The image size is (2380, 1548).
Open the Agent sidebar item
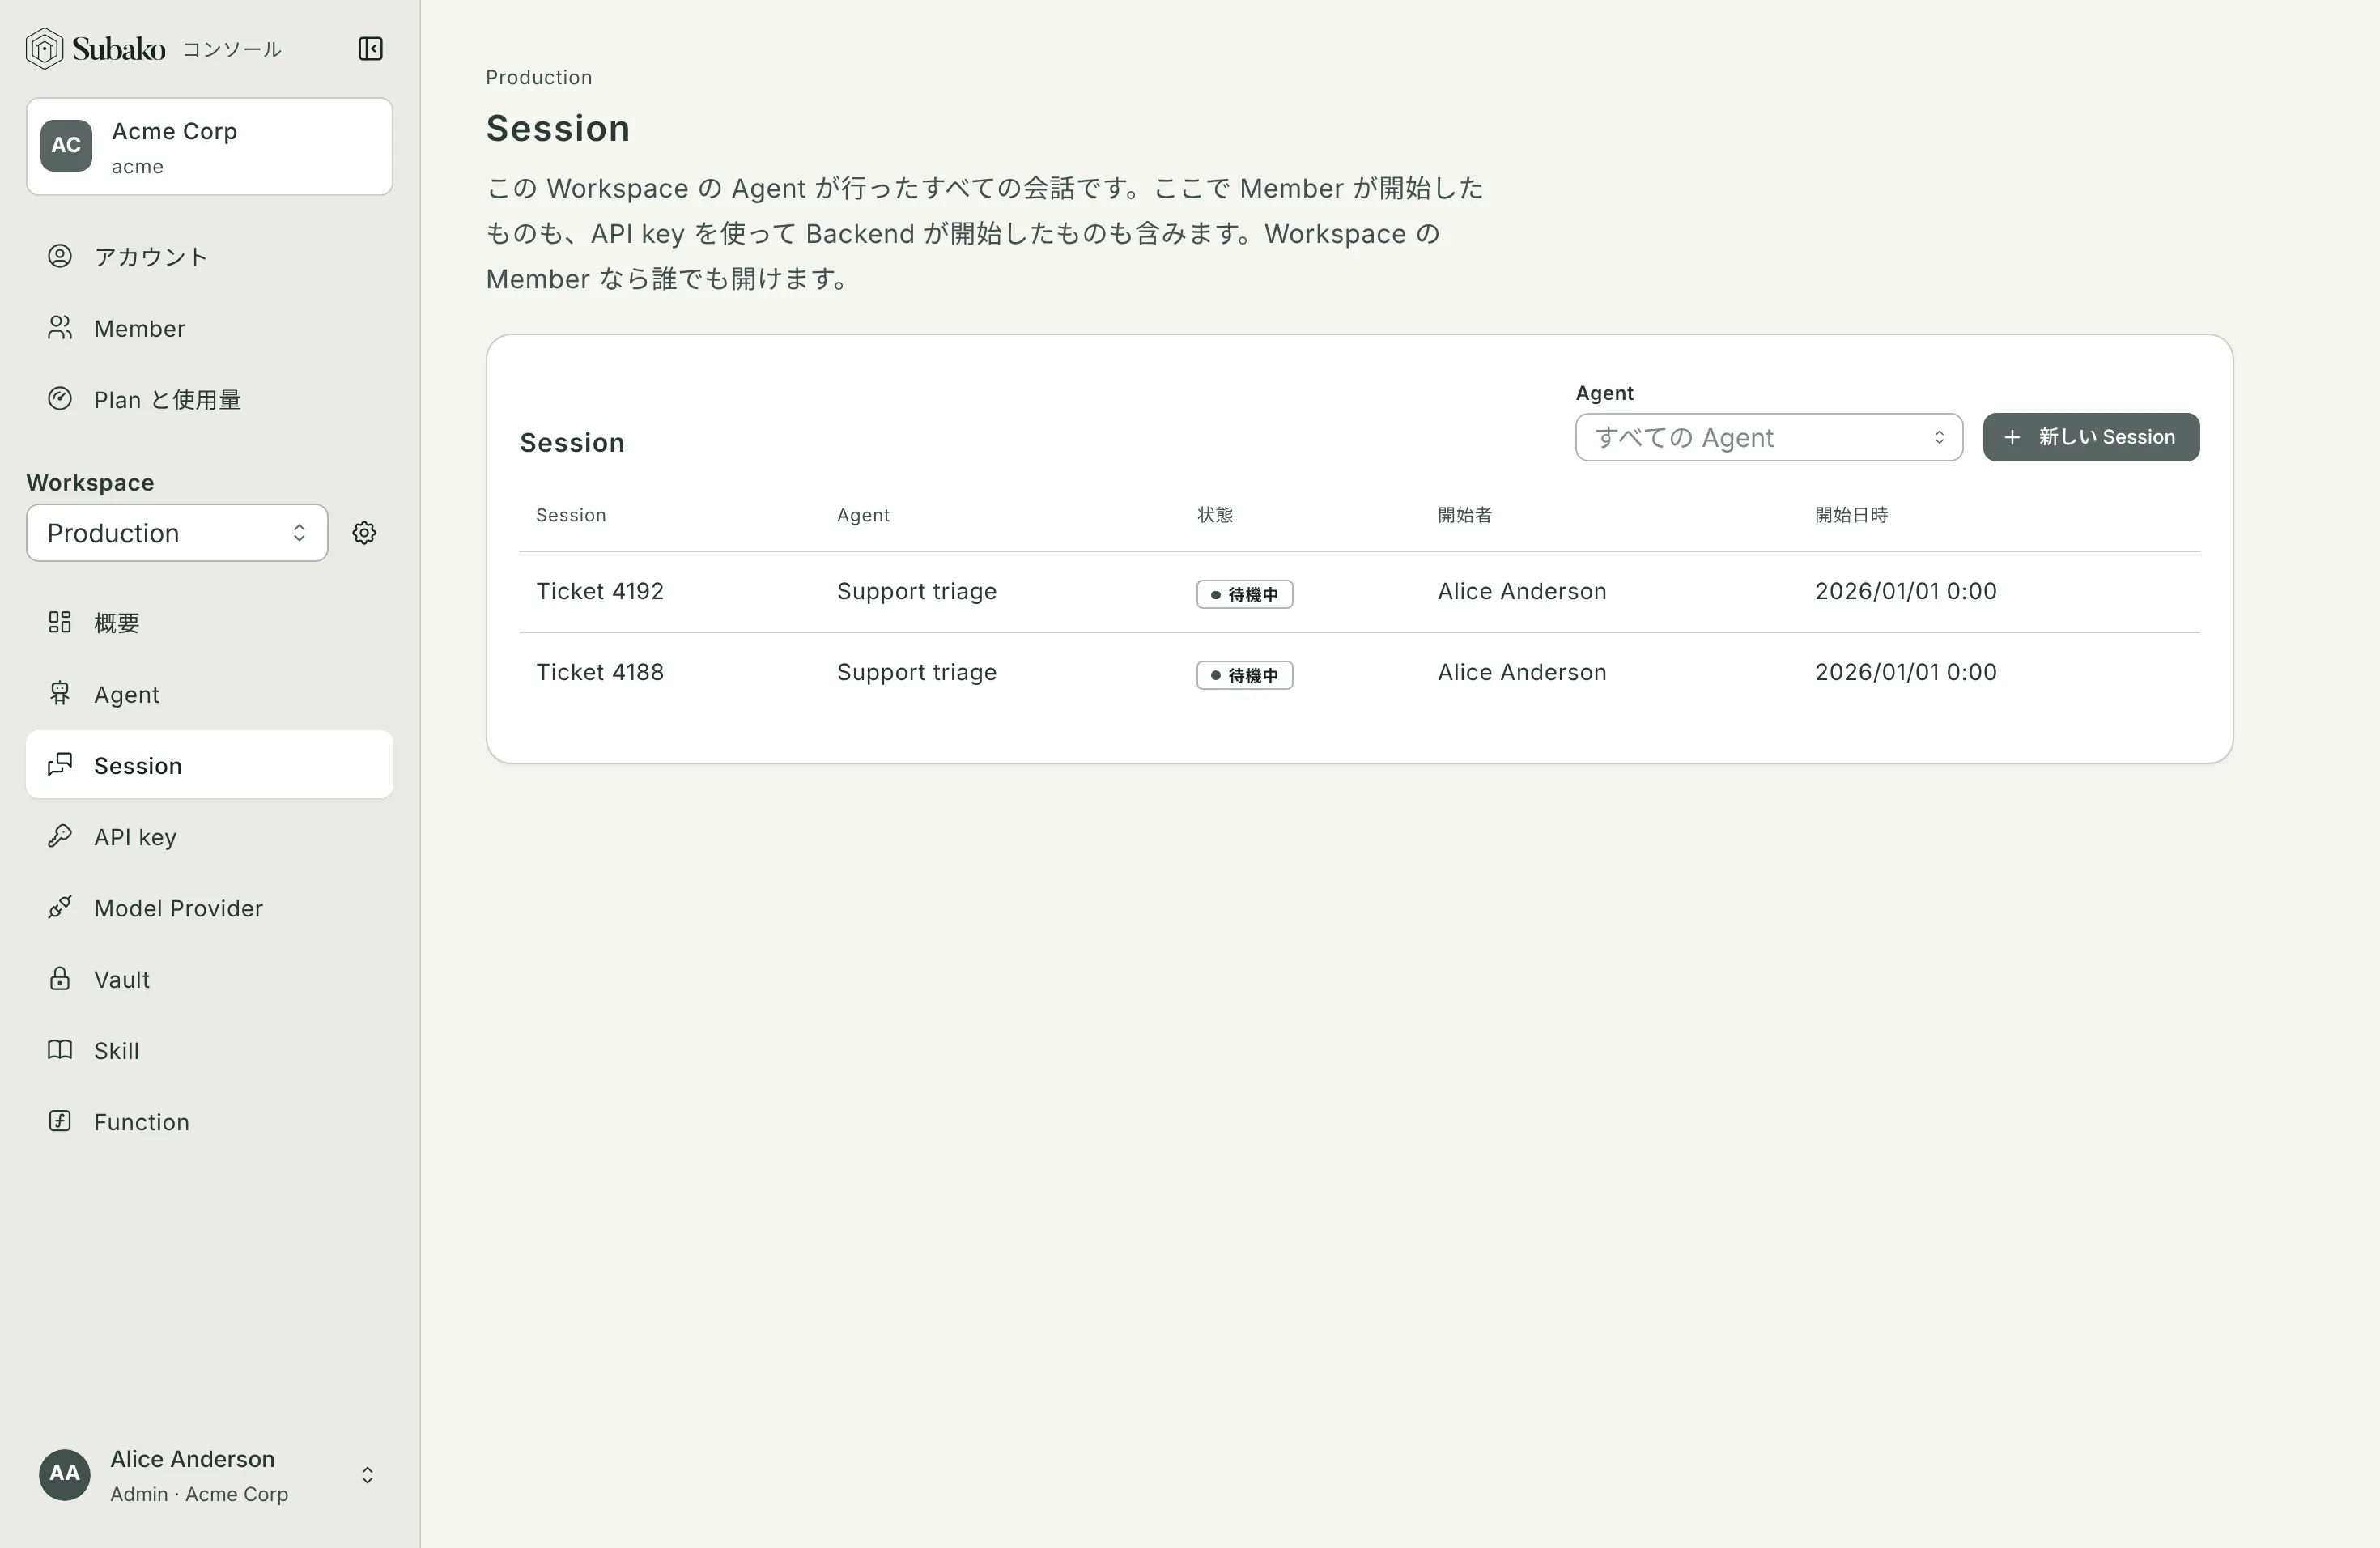(x=209, y=693)
